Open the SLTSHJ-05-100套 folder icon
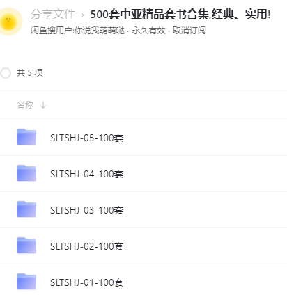The image size is (287, 297). click(x=26, y=137)
